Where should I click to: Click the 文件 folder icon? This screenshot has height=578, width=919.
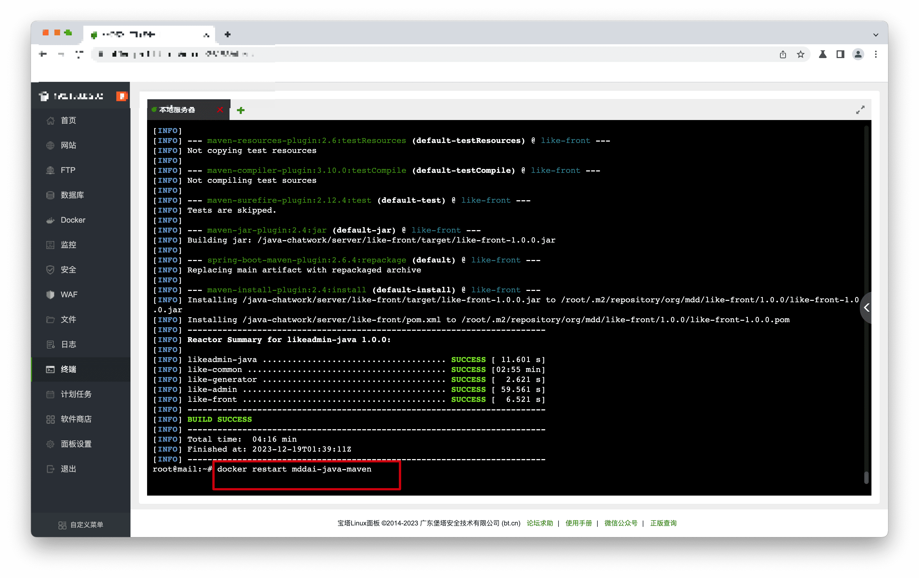click(x=50, y=319)
